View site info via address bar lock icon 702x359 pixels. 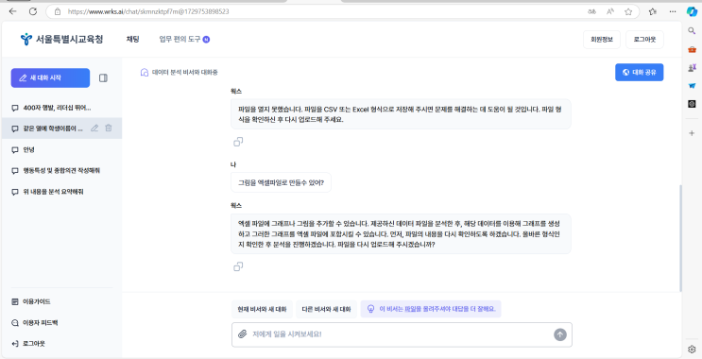pos(58,11)
